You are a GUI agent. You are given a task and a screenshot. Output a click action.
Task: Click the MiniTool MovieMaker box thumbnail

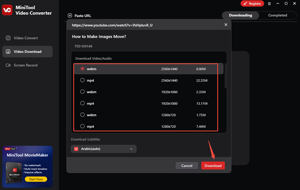pos(14,172)
